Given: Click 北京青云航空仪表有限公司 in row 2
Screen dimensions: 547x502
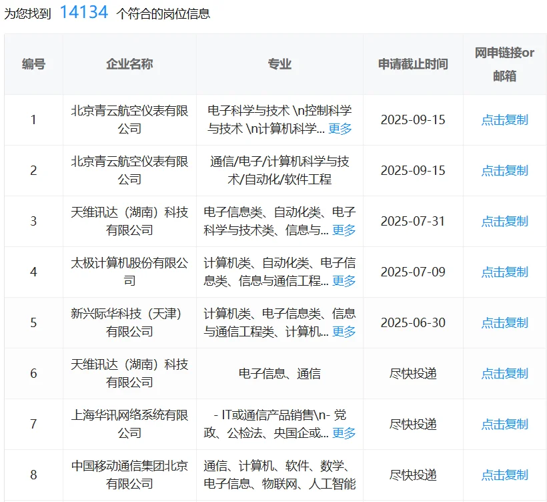Looking at the screenshot, I should [x=129, y=170].
